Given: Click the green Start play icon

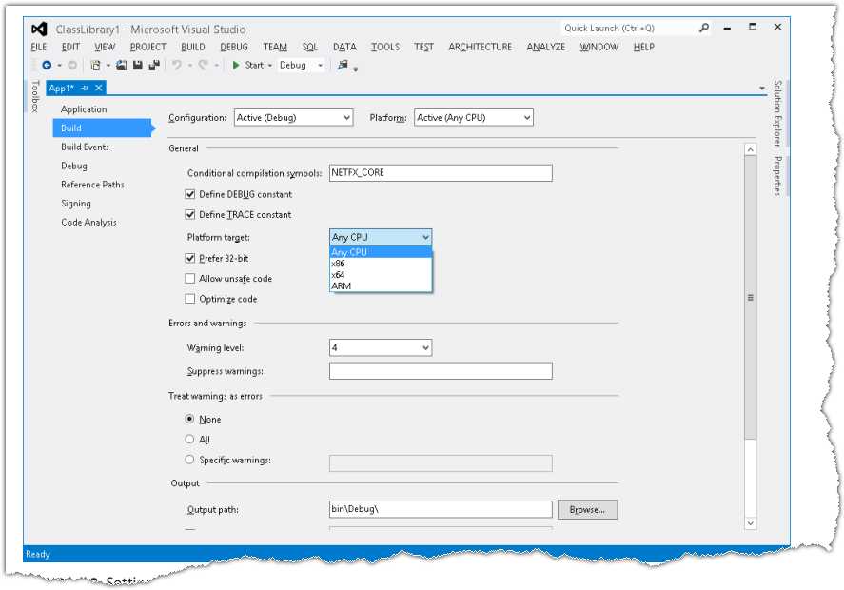Looking at the screenshot, I should click(236, 65).
